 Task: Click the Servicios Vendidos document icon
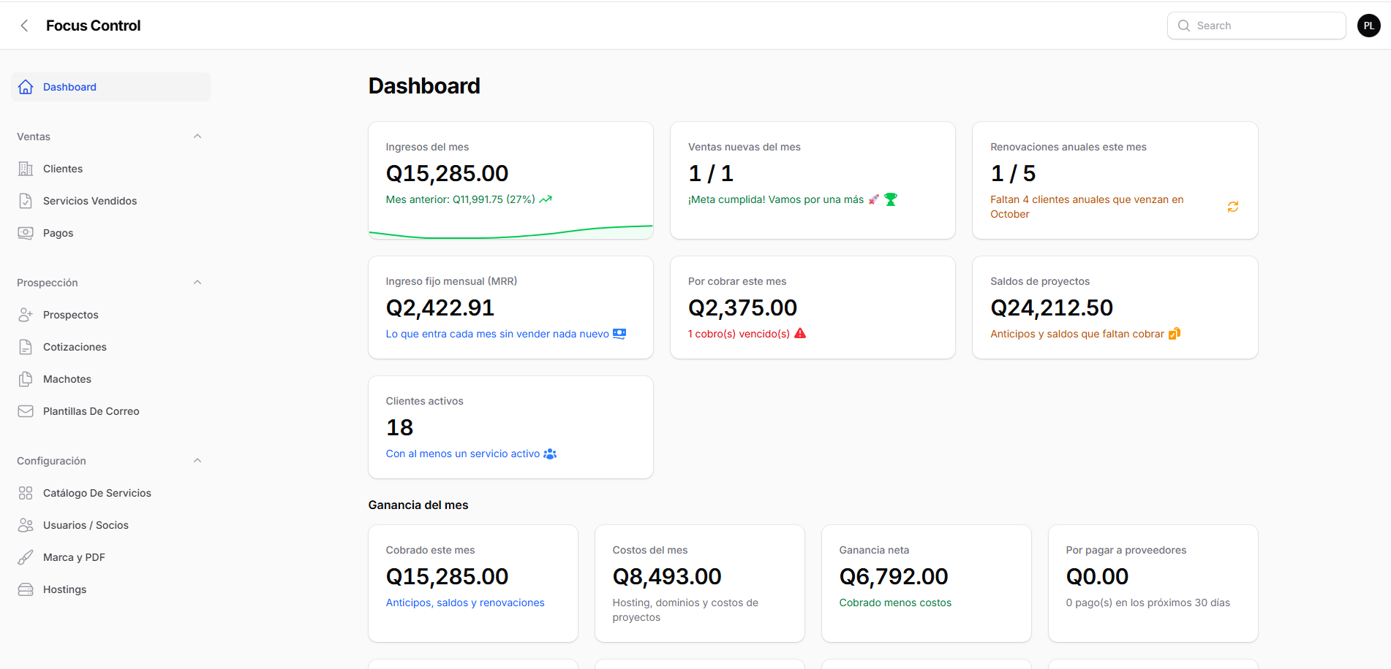click(26, 201)
